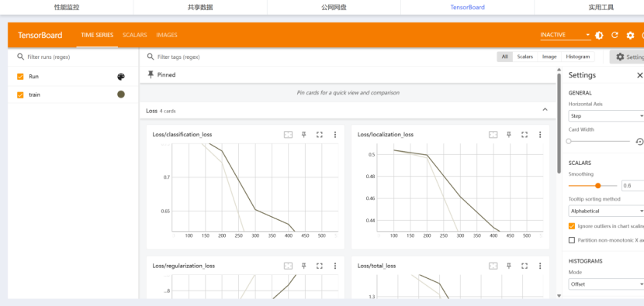Filter cards by Scalars
Image resolution: width=644 pixels, height=306 pixels.
pyautogui.click(x=525, y=57)
